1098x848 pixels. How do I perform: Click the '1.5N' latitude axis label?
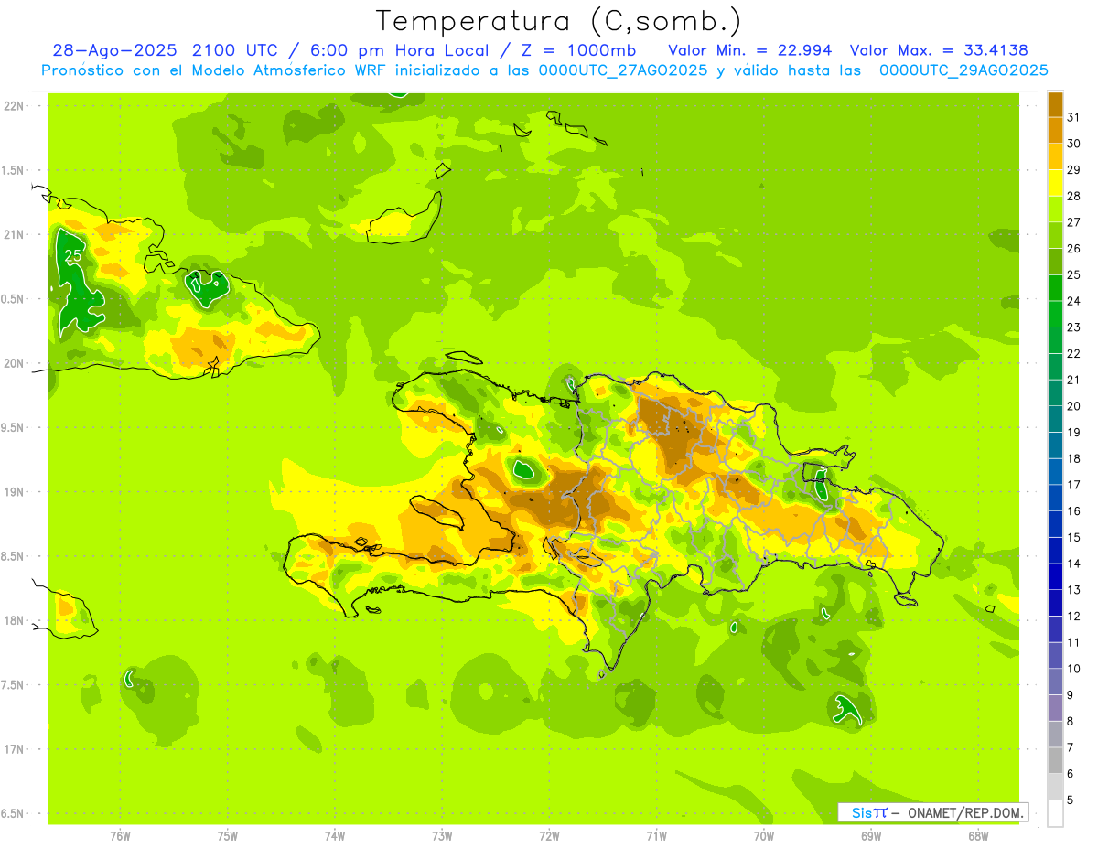(15, 170)
